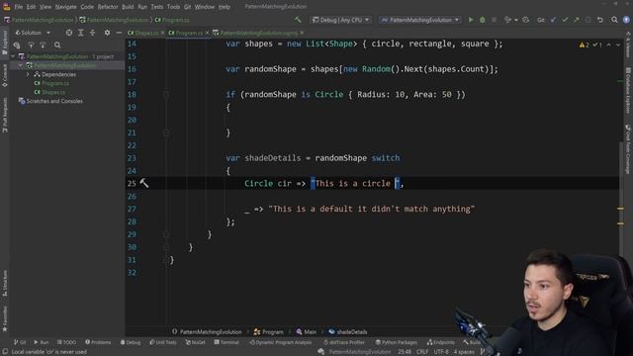Click the hammer quick-fix icon on line 25
Screen dimensions: 633x356
click(144, 183)
